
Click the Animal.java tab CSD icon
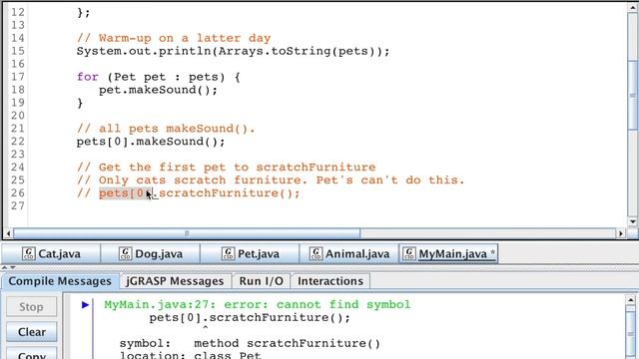coord(316,253)
